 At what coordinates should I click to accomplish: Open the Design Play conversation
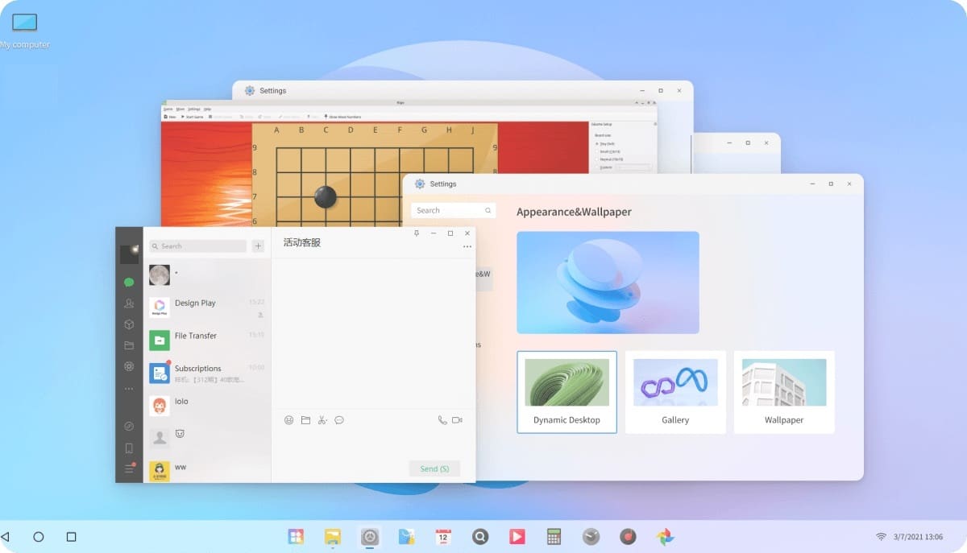(x=206, y=307)
